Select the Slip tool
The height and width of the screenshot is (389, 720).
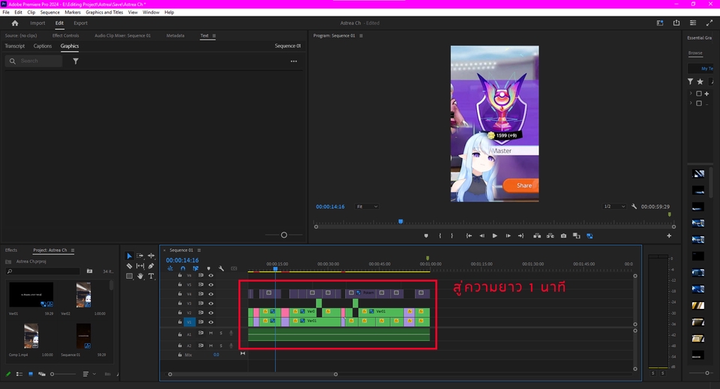pos(140,265)
